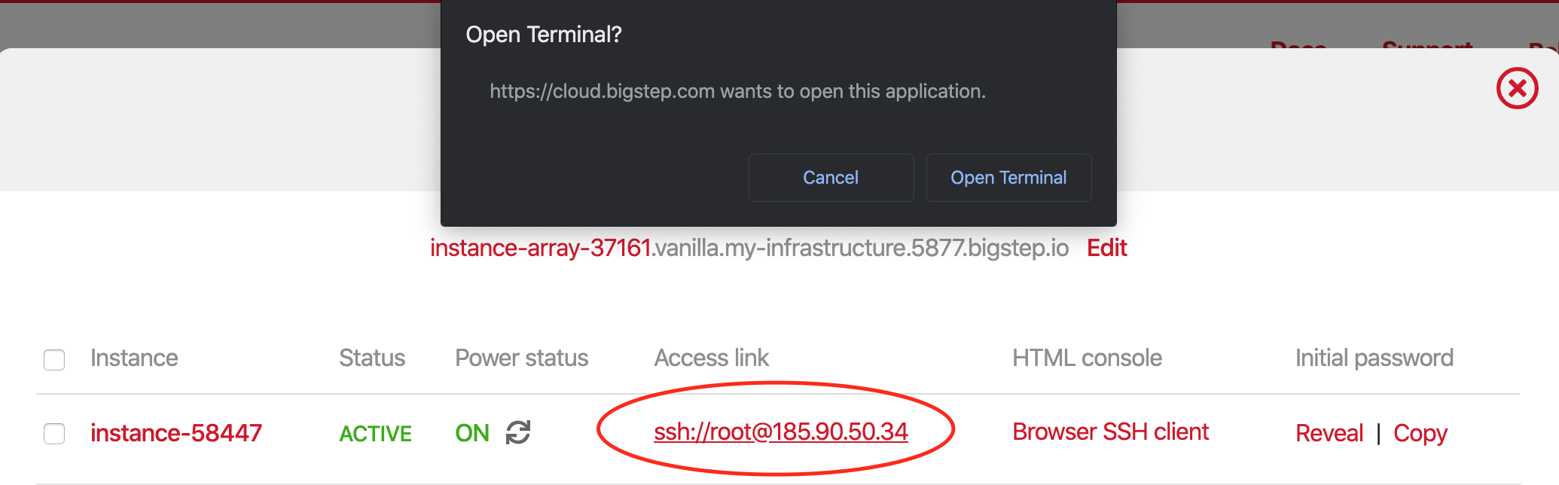Click the Status column header
This screenshot has width=1559, height=485.
click(372, 358)
